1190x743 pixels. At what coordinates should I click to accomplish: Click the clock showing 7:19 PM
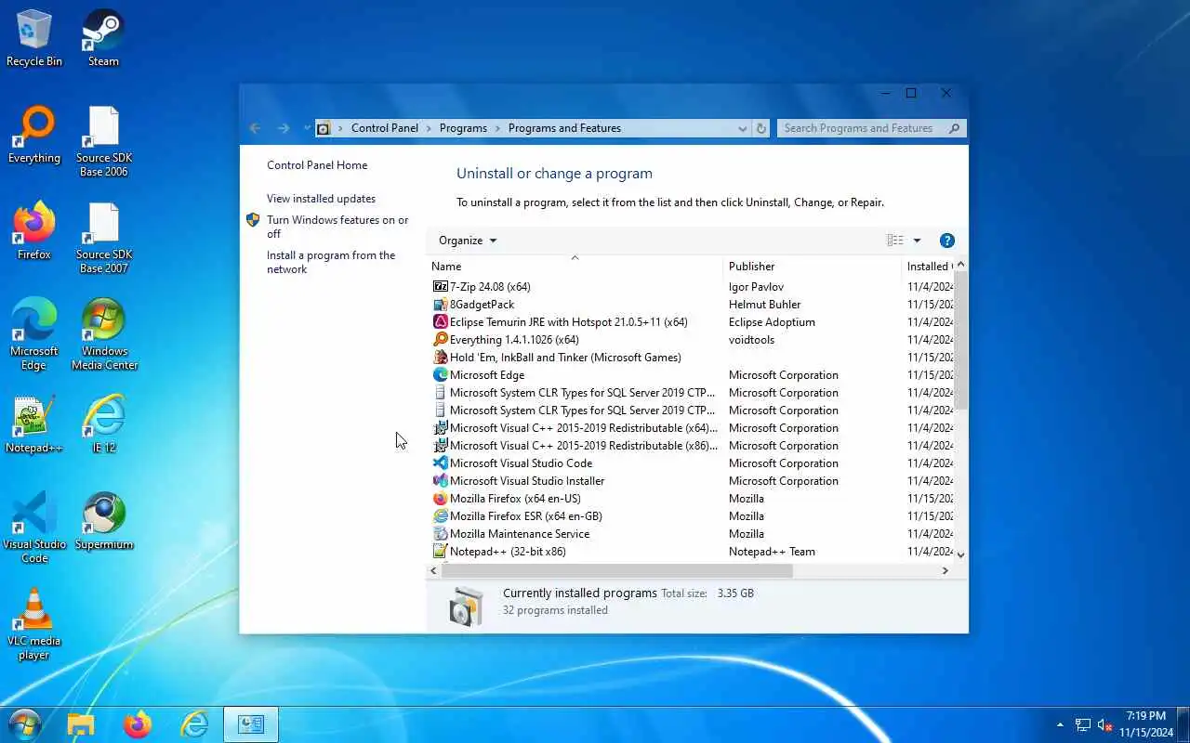(x=1145, y=724)
